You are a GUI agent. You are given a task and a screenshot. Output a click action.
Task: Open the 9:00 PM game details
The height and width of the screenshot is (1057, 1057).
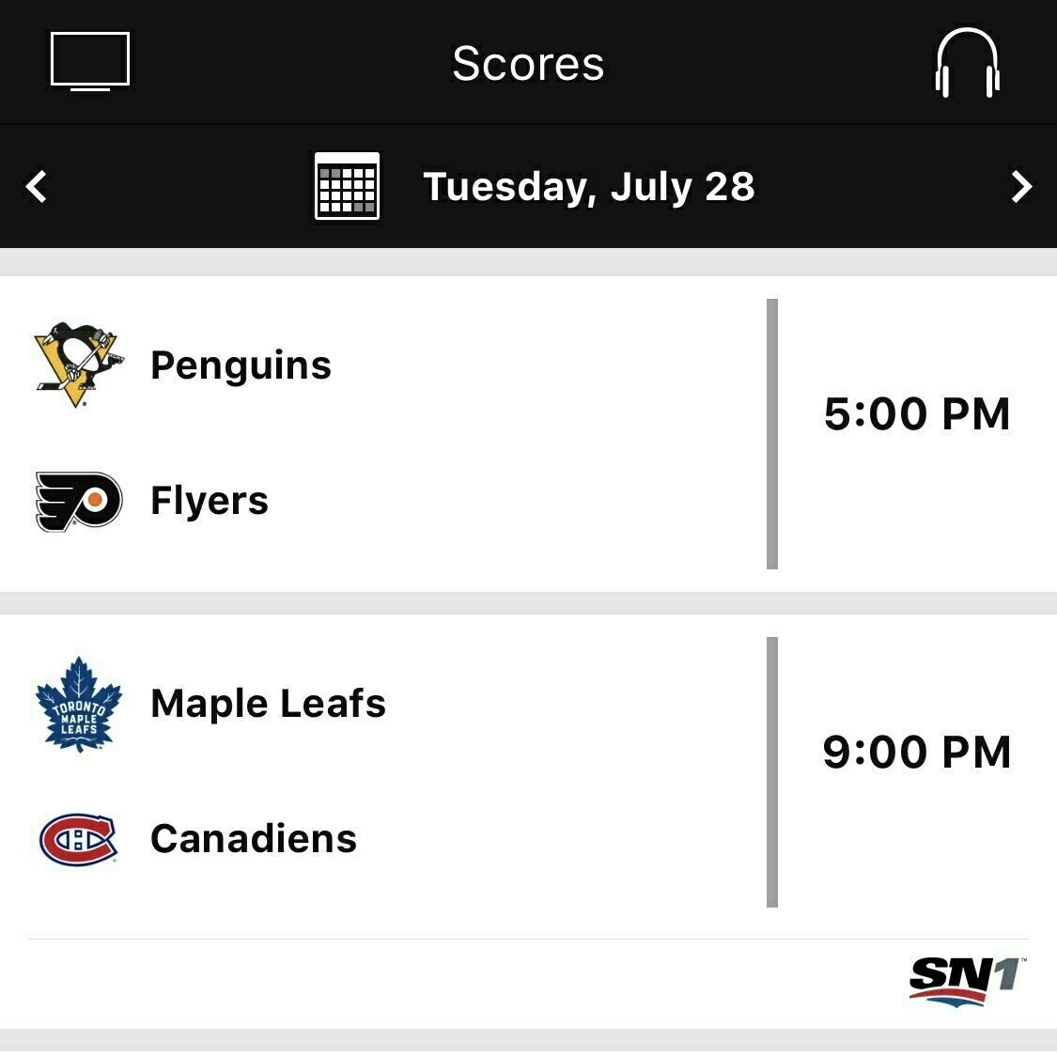point(916,753)
